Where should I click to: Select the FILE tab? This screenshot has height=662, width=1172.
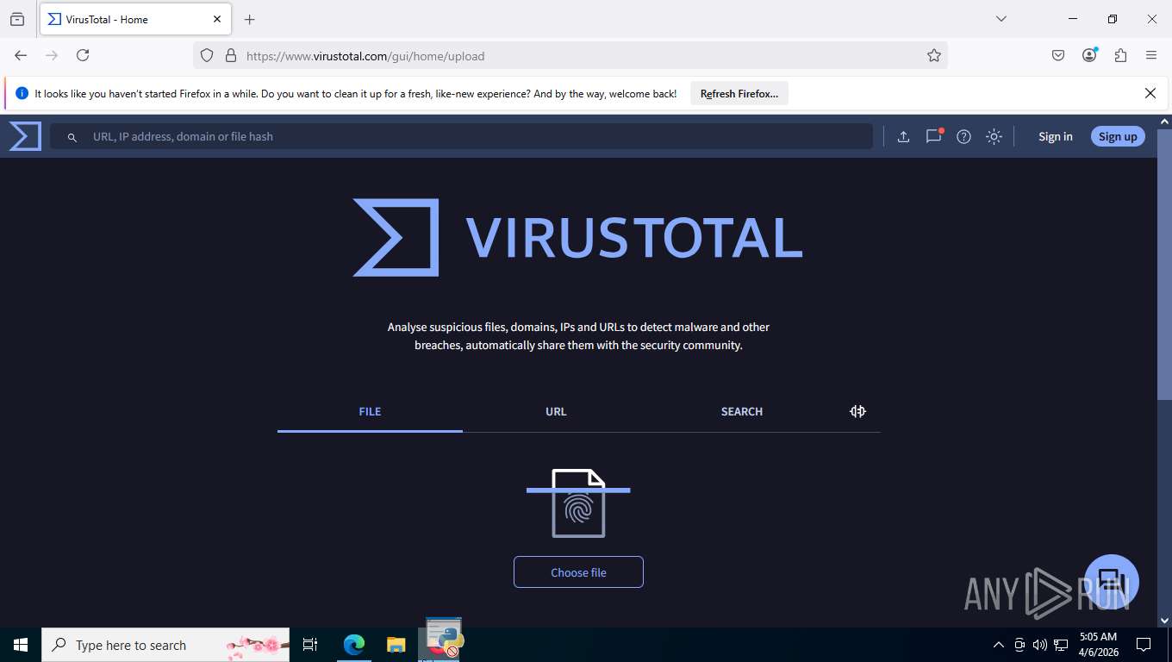tap(370, 411)
